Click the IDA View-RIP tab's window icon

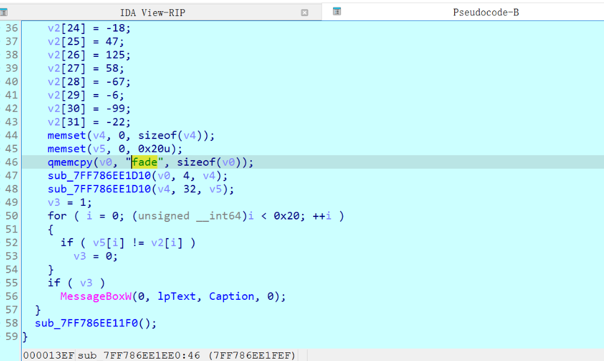tap(4, 12)
